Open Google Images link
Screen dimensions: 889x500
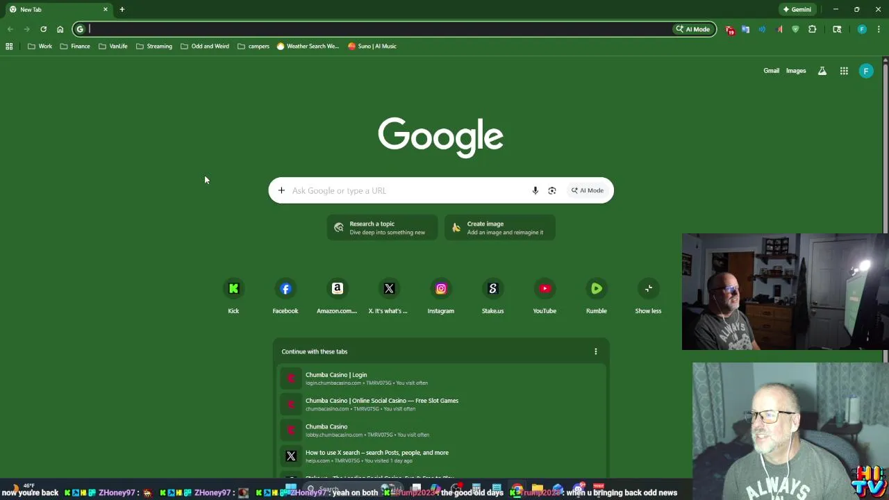coord(796,71)
